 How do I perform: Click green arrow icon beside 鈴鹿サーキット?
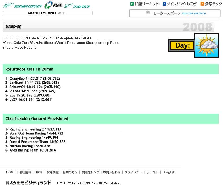[132, 4]
